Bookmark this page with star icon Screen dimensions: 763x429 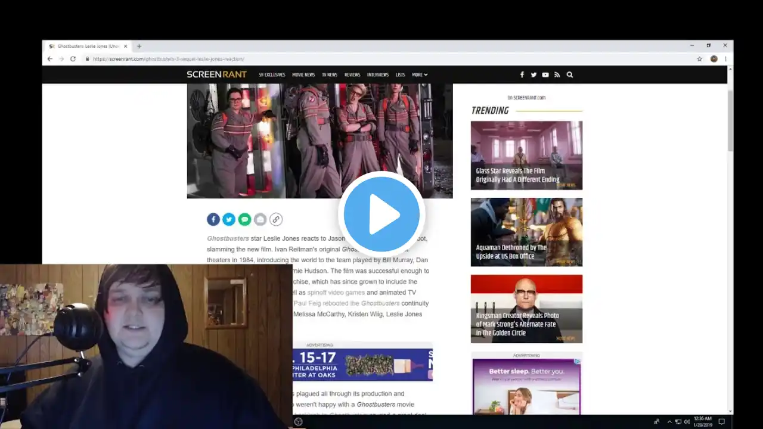pos(699,59)
